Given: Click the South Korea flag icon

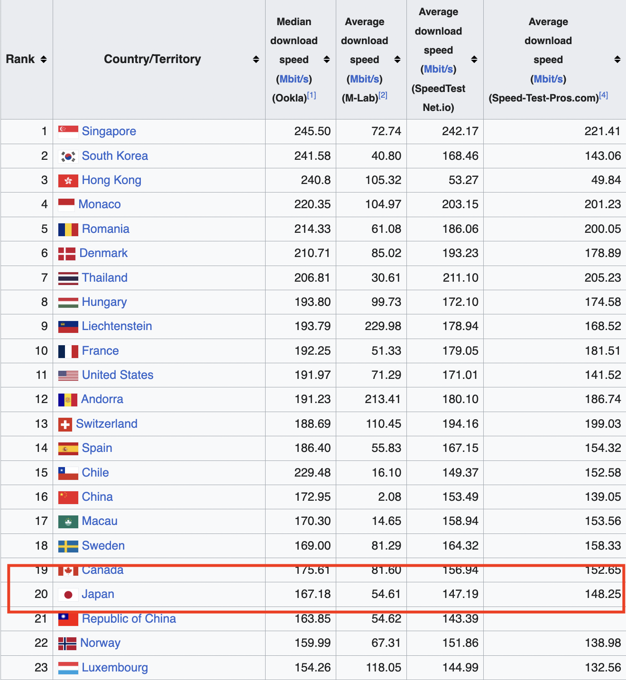Looking at the screenshot, I should click(x=68, y=156).
